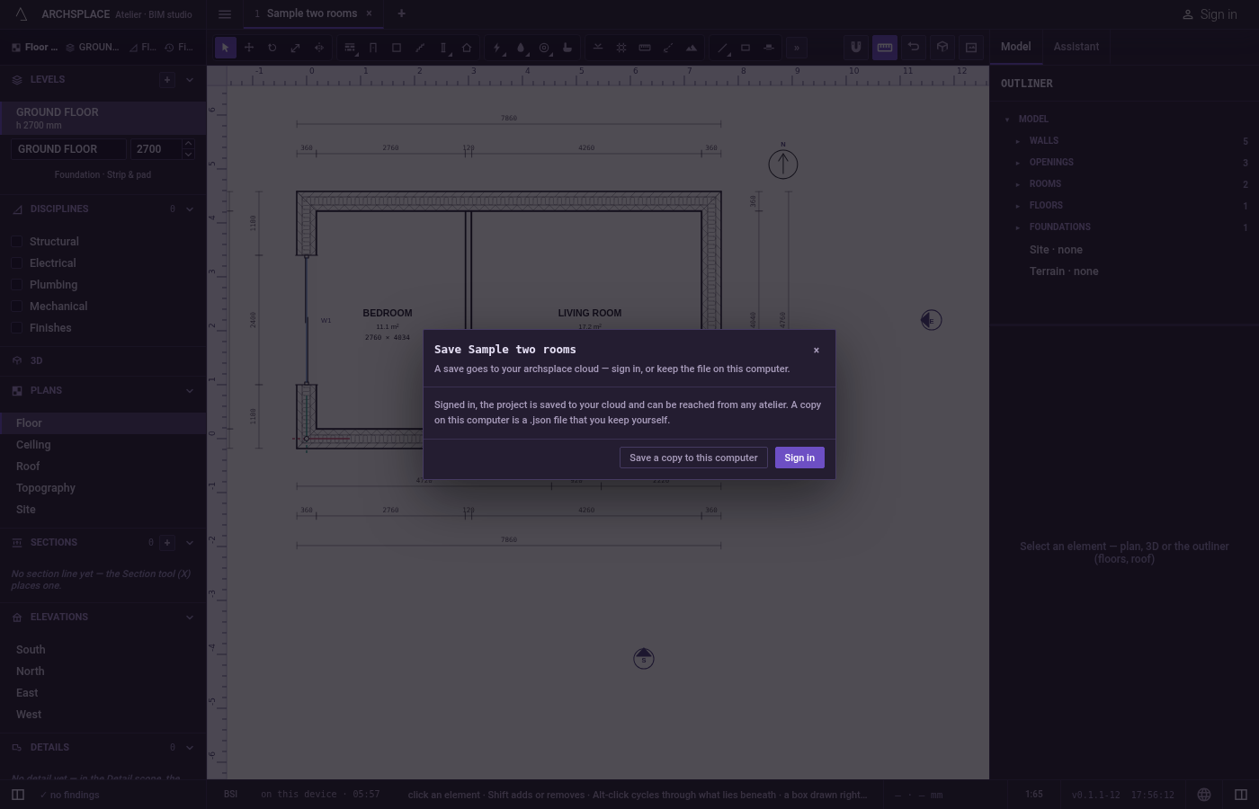The image size is (1259, 809).
Task: Open the 3D cube view icon
Action: pos(942,48)
